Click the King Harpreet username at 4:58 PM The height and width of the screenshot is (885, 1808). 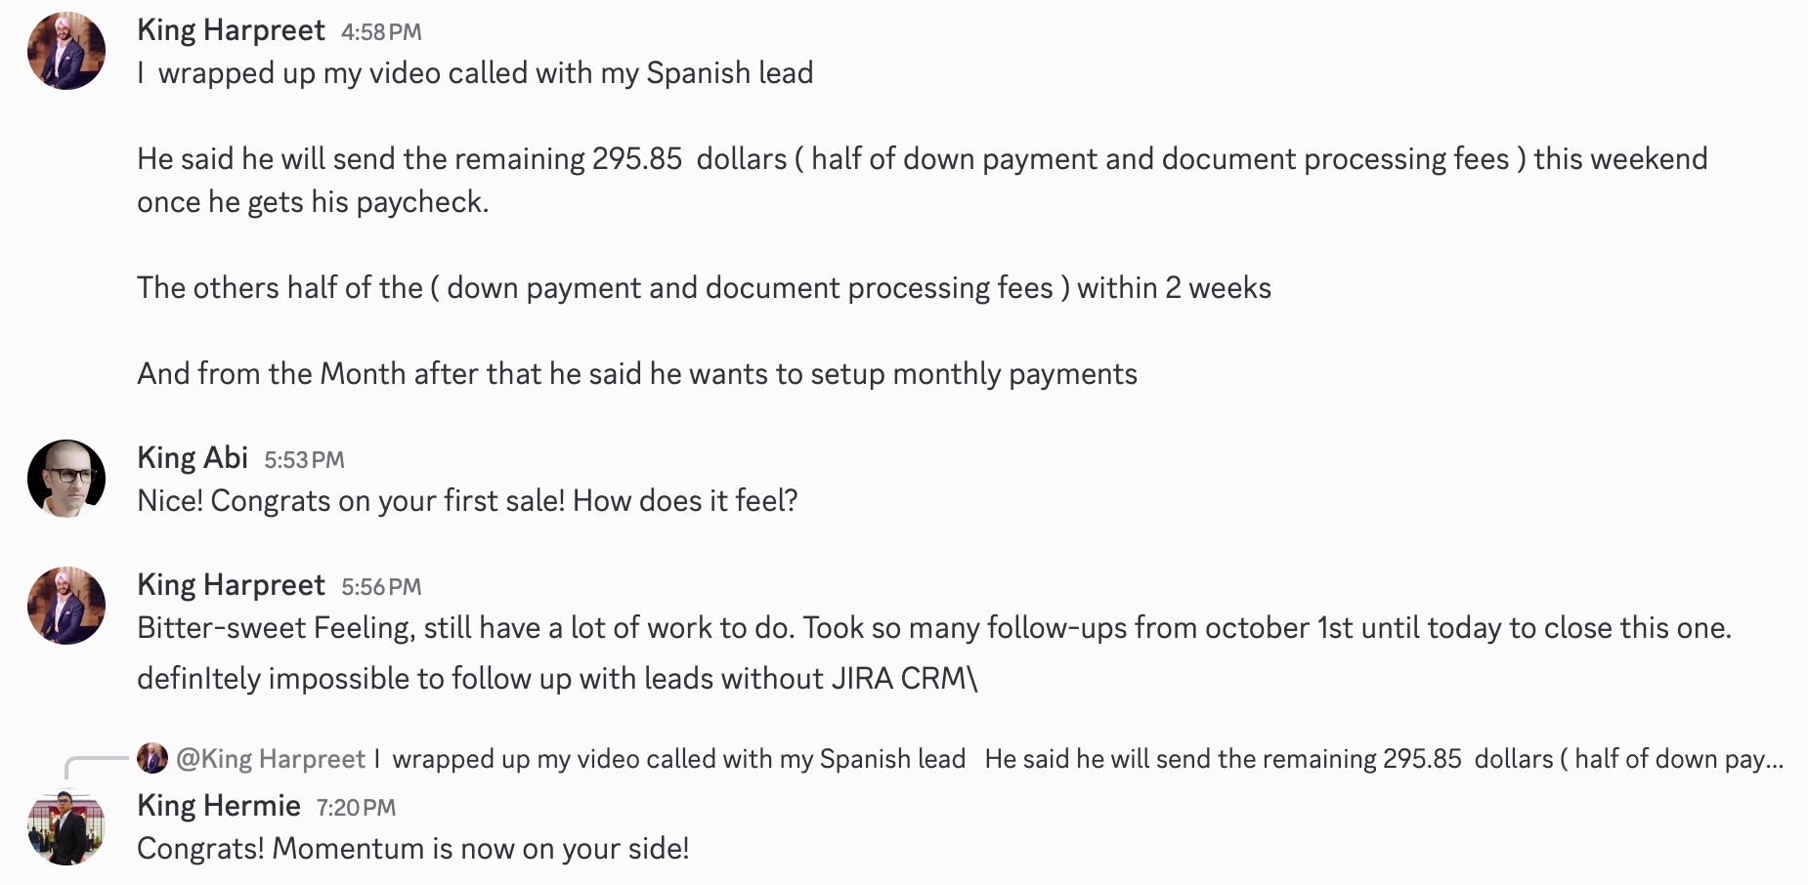[x=231, y=31]
